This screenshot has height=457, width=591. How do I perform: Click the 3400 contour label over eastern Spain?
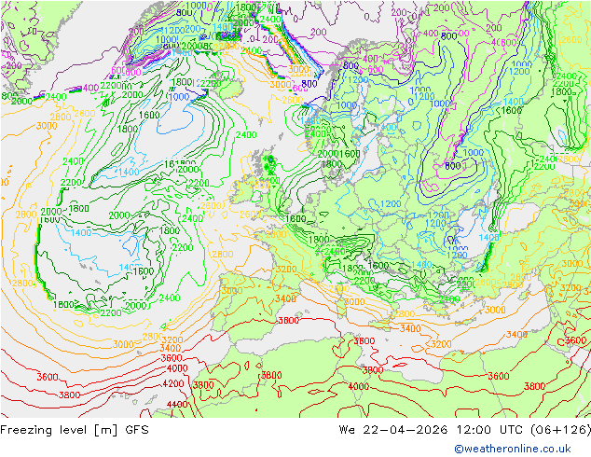coord(285,299)
